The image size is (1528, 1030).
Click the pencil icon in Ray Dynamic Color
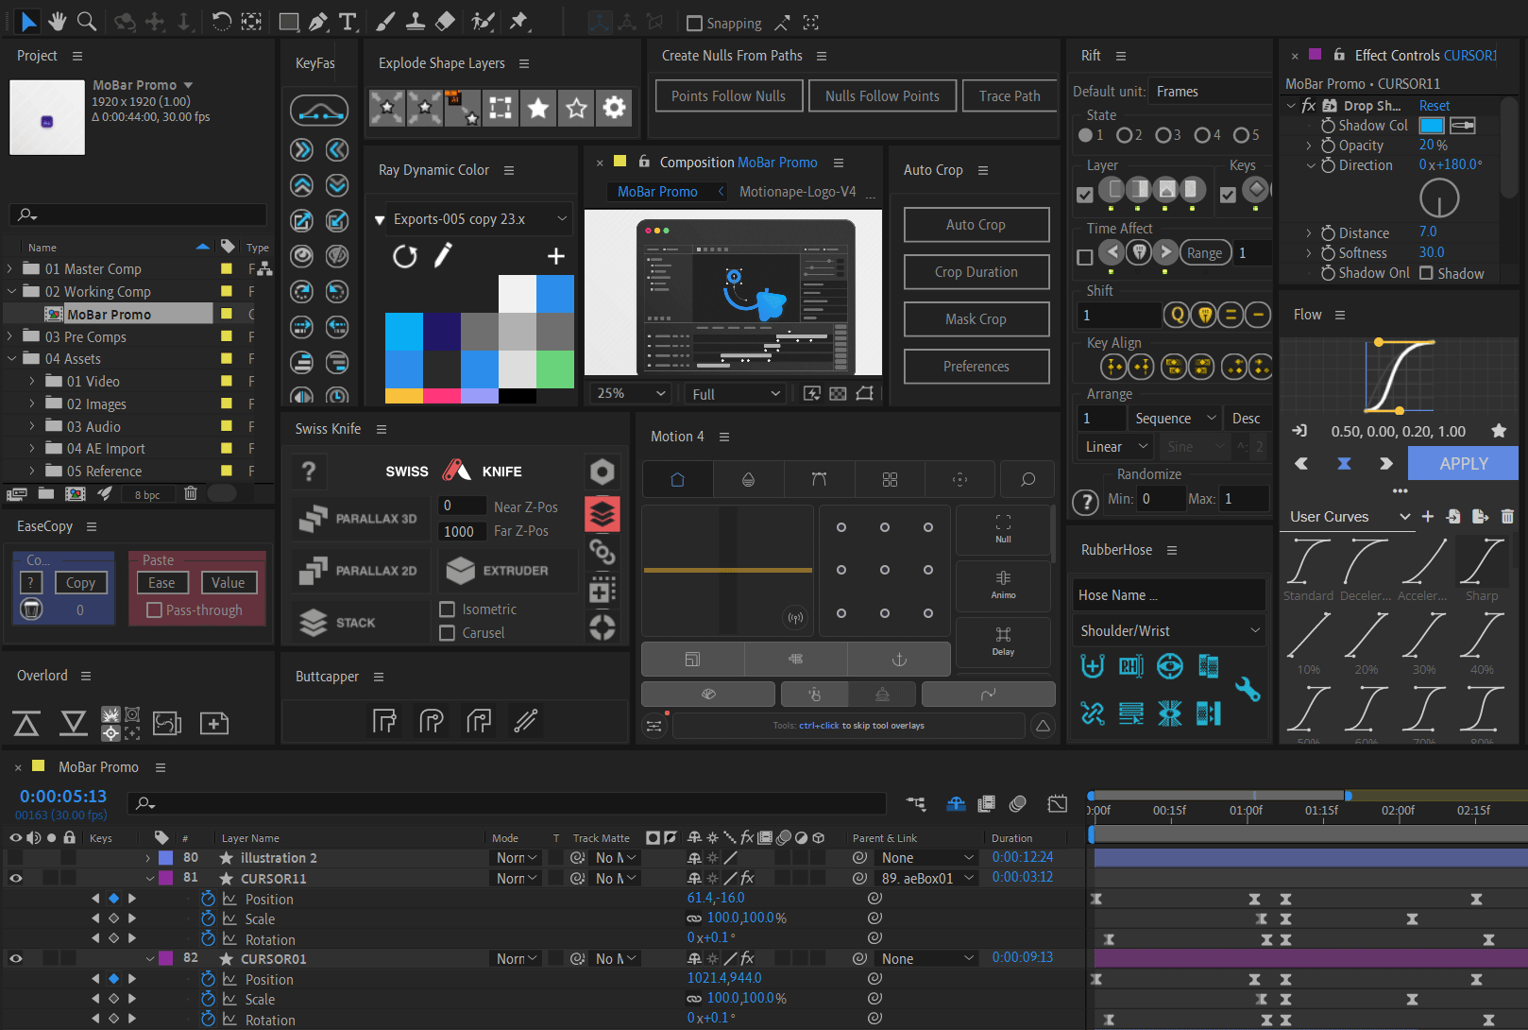(x=443, y=255)
